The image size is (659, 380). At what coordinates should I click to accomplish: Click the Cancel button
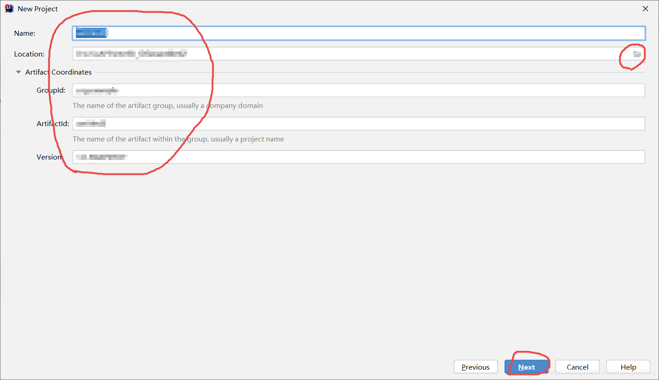(577, 367)
